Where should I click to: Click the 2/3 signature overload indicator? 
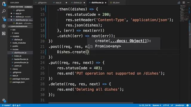(x=90, y=46)
